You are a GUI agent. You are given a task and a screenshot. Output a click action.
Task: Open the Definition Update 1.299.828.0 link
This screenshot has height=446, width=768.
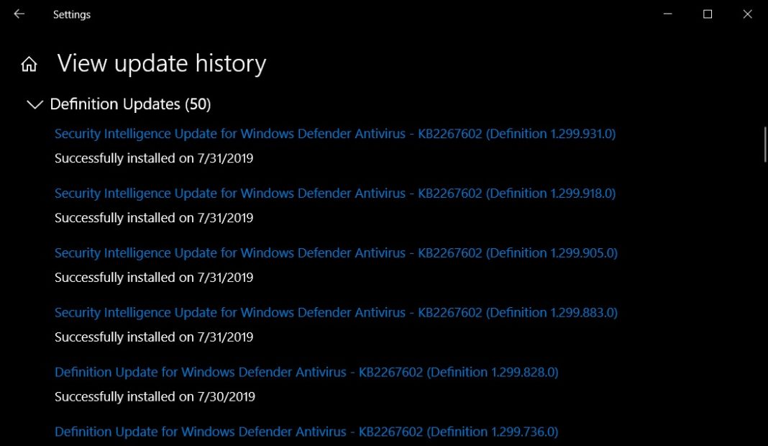pos(308,372)
